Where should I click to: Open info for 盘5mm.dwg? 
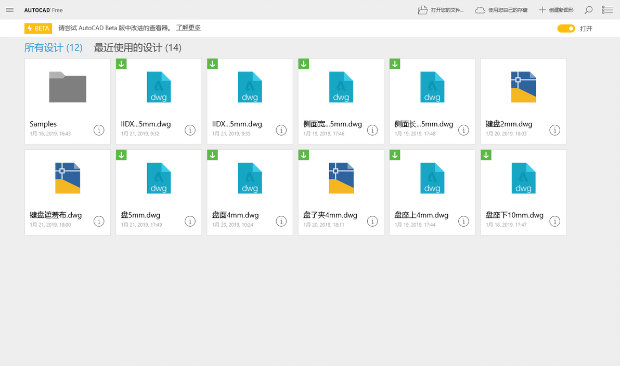click(x=190, y=221)
